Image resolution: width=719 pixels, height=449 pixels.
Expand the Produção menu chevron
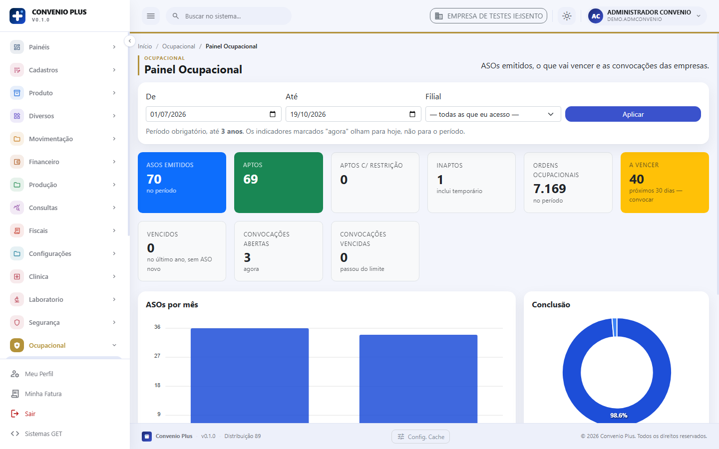(114, 185)
